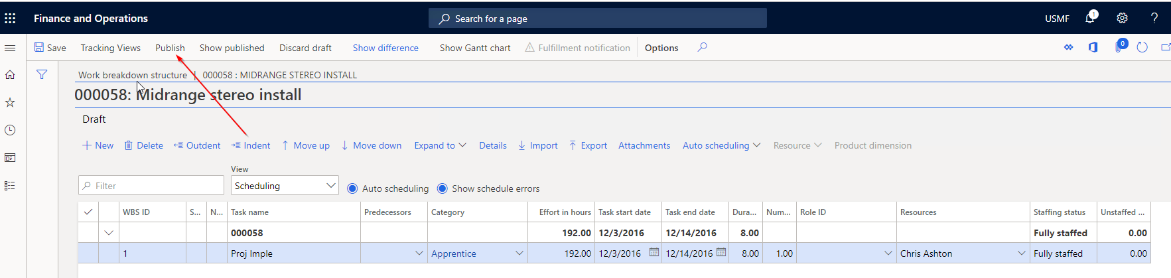The width and height of the screenshot is (1171, 278).
Task: Export tasks
Action: 588,145
